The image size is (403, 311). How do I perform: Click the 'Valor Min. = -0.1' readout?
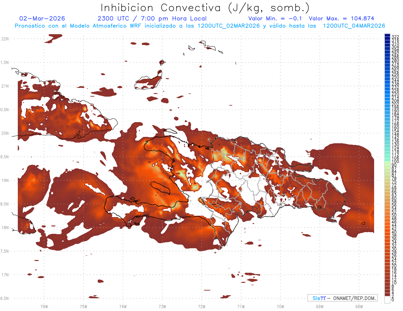[276, 18]
